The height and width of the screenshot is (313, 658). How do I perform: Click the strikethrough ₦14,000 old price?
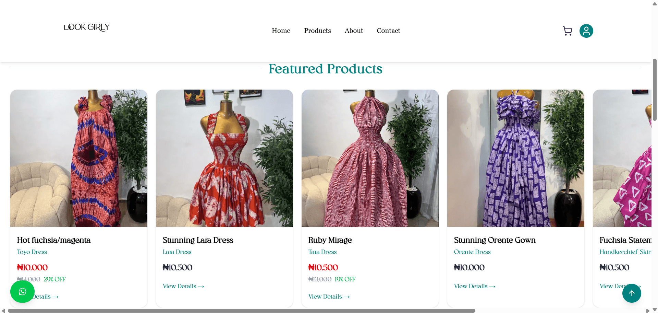[x=29, y=279]
